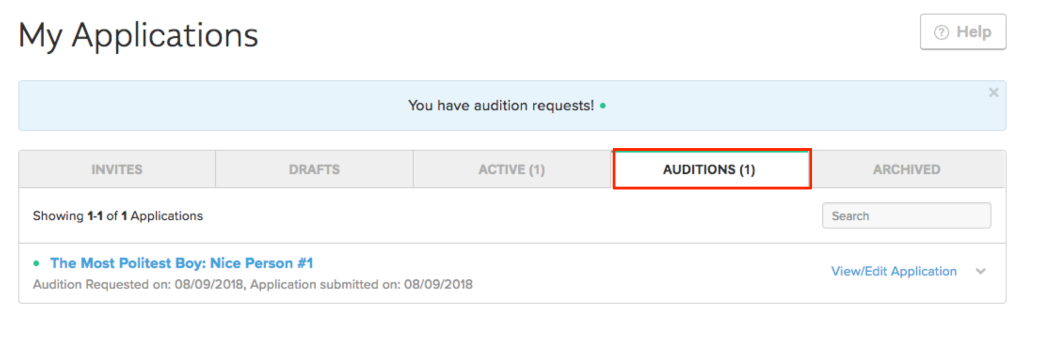The width and height of the screenshot is (1056, 337).
Task: Open The Most Politest Boy: Nice Person #1
Action: point(182,263)
